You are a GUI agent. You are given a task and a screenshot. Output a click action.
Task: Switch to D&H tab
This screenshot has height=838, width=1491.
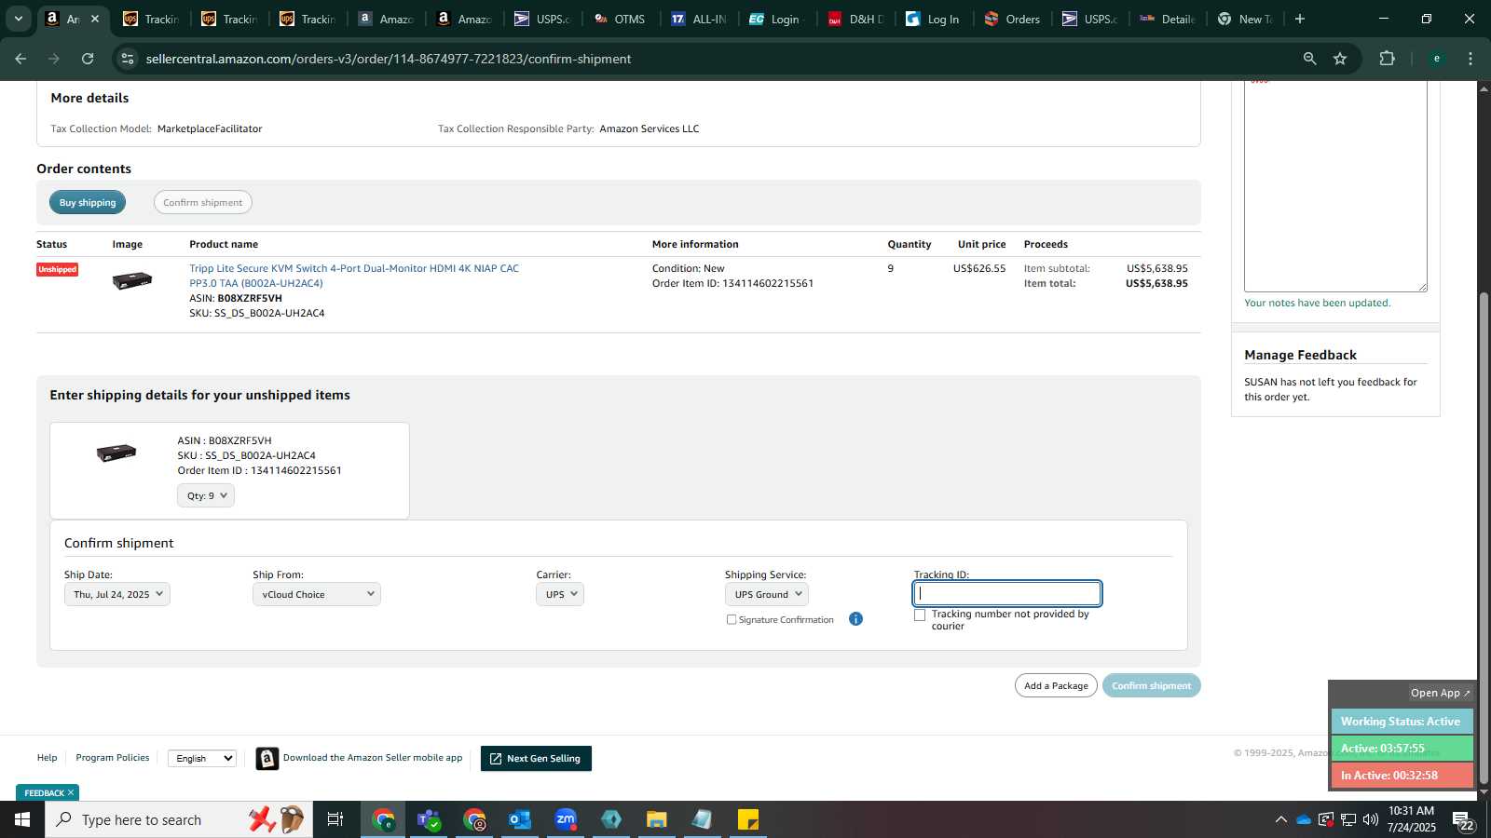coord(855,19)
